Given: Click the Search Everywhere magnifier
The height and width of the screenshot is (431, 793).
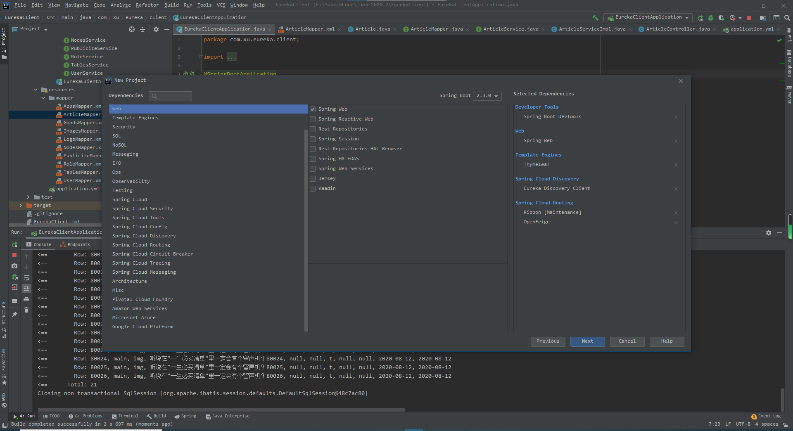Looking at the screenshot, I should click(787, 18).
